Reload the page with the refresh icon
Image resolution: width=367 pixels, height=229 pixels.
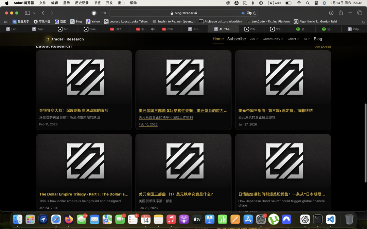click(x=255, y=13)
